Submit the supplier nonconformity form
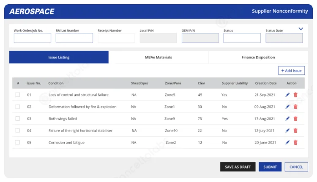 [x=270, y=167]
